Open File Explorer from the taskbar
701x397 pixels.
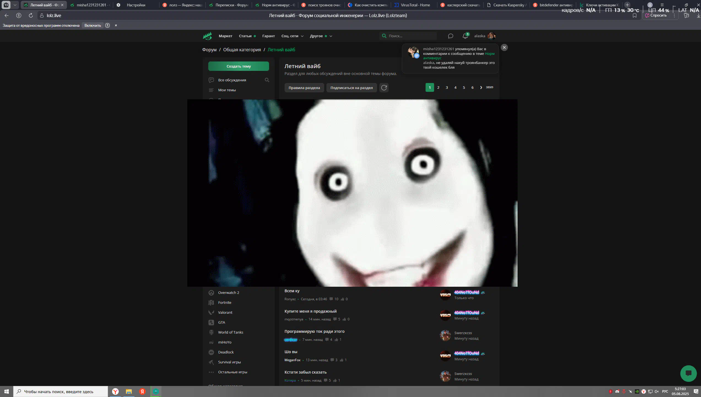pyautogui.click(x=129, y=391)
